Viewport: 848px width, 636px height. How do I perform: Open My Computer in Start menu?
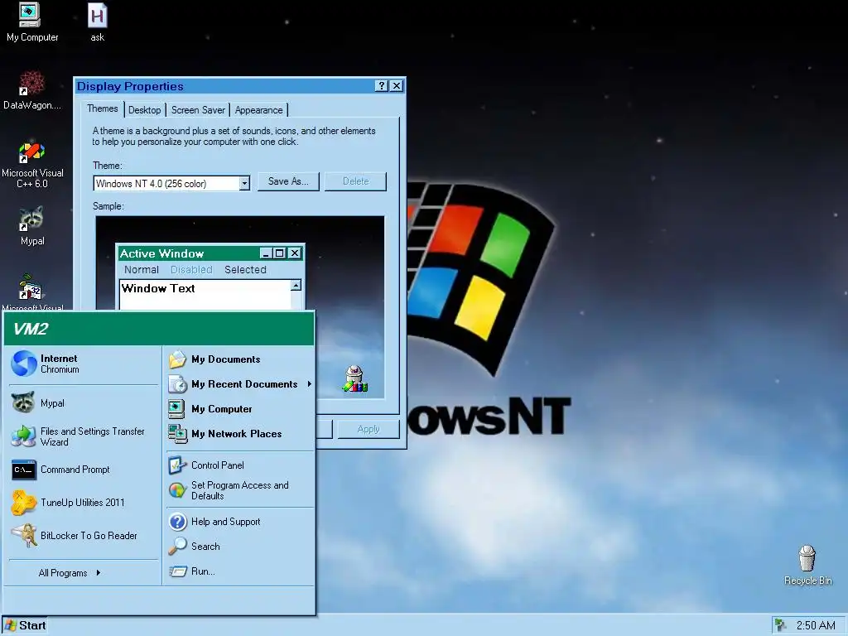point(240,409)
